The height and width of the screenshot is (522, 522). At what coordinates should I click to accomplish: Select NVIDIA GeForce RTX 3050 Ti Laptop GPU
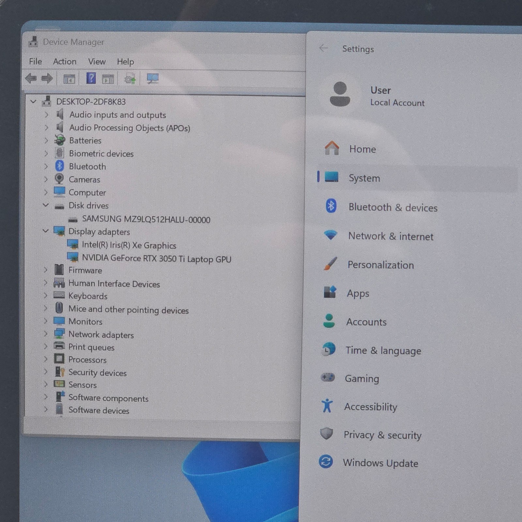pos(157,259)
